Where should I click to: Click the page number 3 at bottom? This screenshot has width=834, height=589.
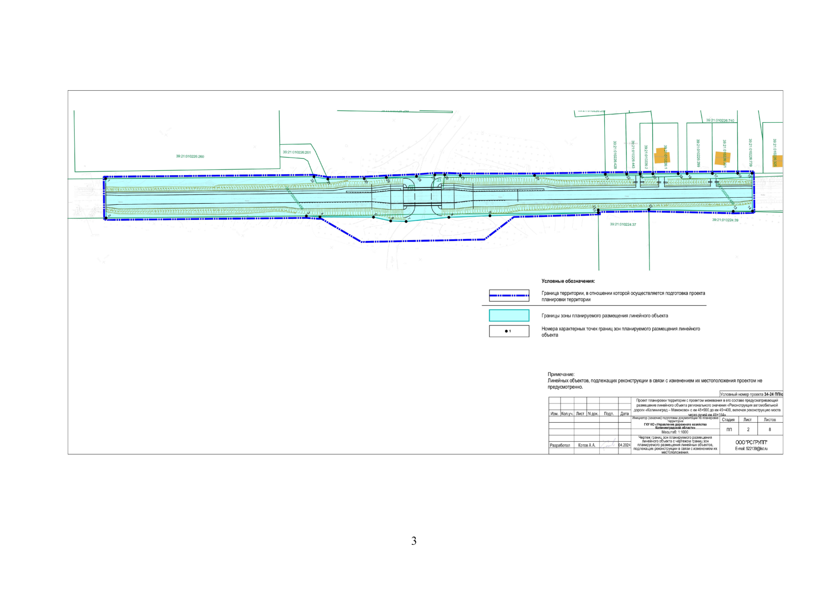414,541
